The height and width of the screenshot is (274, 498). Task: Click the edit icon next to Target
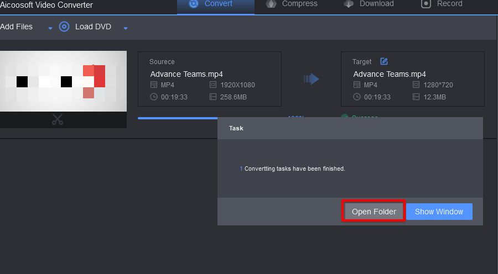[x=384, y=61]
